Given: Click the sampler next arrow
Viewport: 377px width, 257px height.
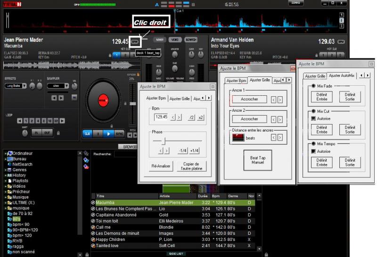Looking at the screenshot, I should [61, 98].
